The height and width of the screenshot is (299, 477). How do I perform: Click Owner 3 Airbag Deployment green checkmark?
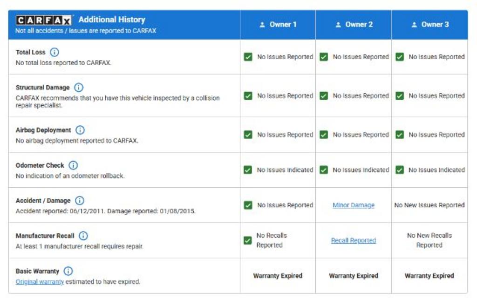(400, 135)
